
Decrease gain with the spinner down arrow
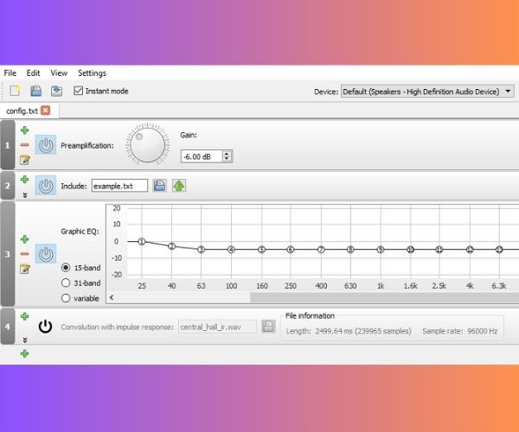pyautogui.click(x=227, y=159)
